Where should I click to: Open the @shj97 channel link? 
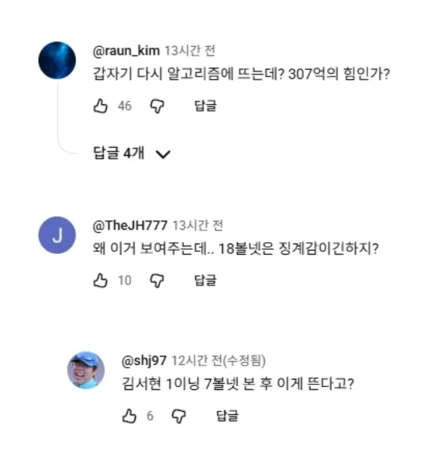coord(144,361)
